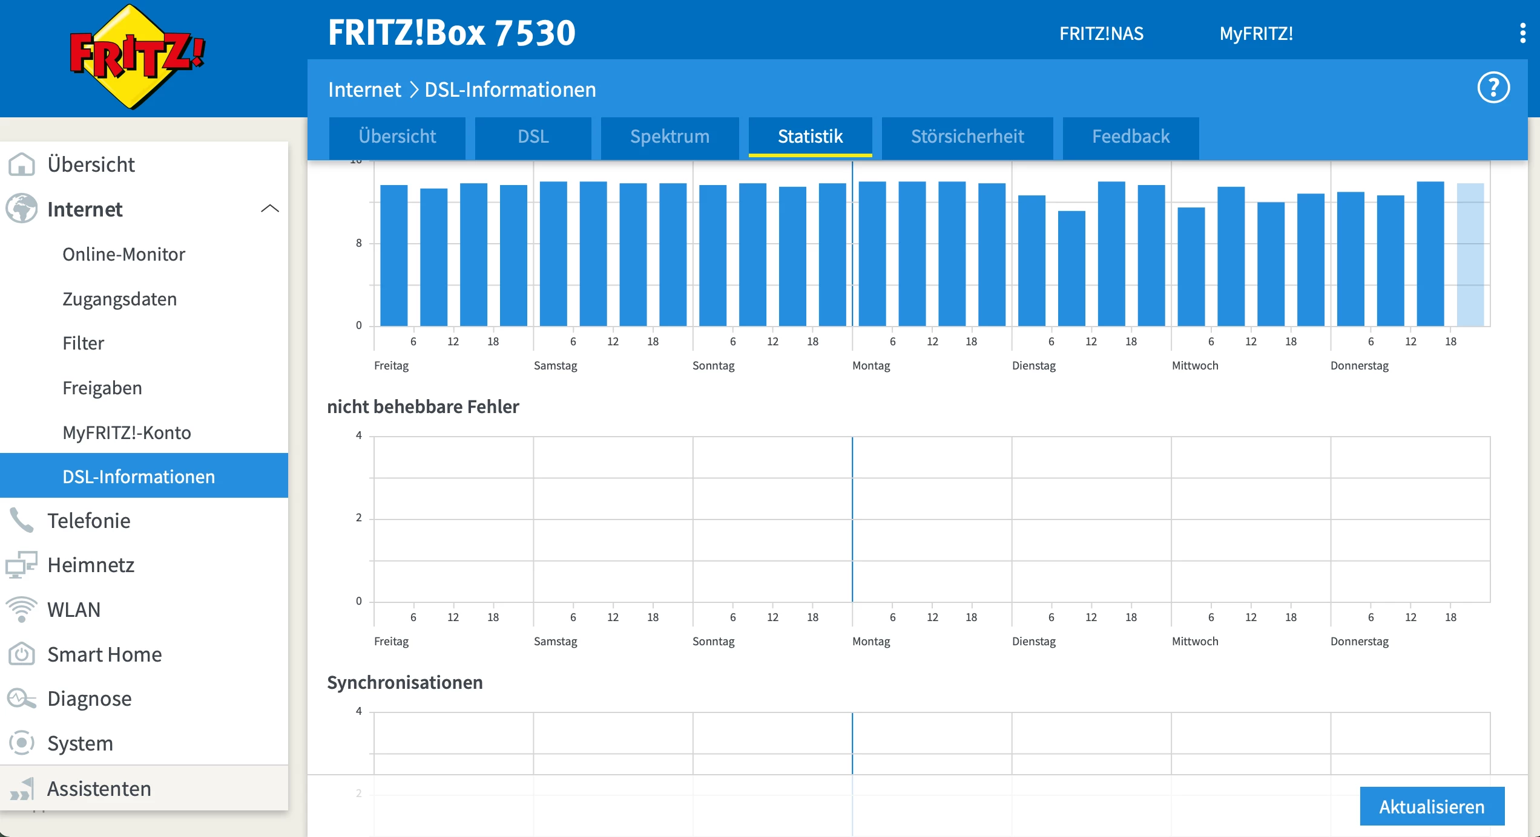Open the Feedback tab
Viewport: 1540px width, 837px height.
tap(1130, 137)
